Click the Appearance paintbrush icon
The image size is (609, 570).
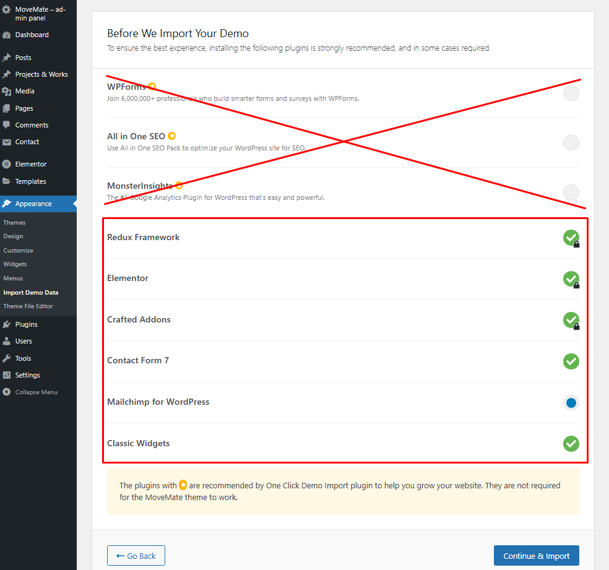tap(7, 204)
